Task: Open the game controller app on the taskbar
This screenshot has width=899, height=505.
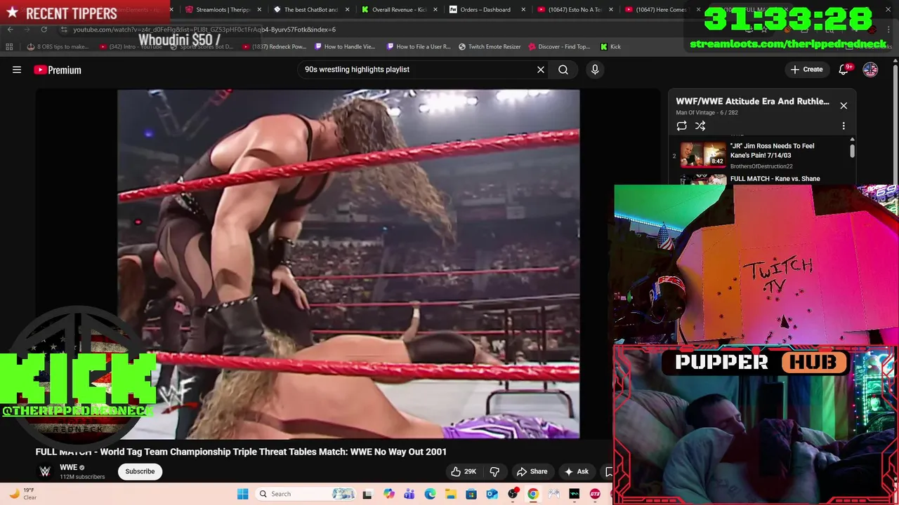Action: click(x=553, y=494)
